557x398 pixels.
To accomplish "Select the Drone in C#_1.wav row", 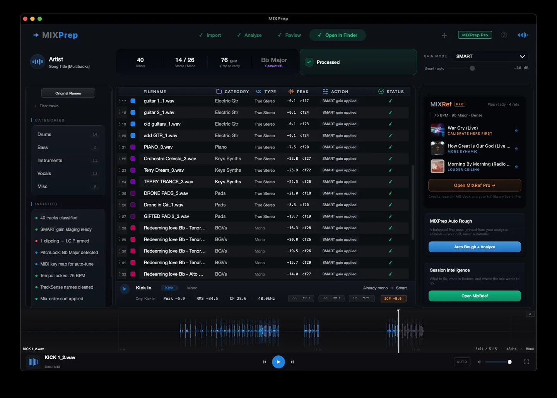I will coord(263,205).
